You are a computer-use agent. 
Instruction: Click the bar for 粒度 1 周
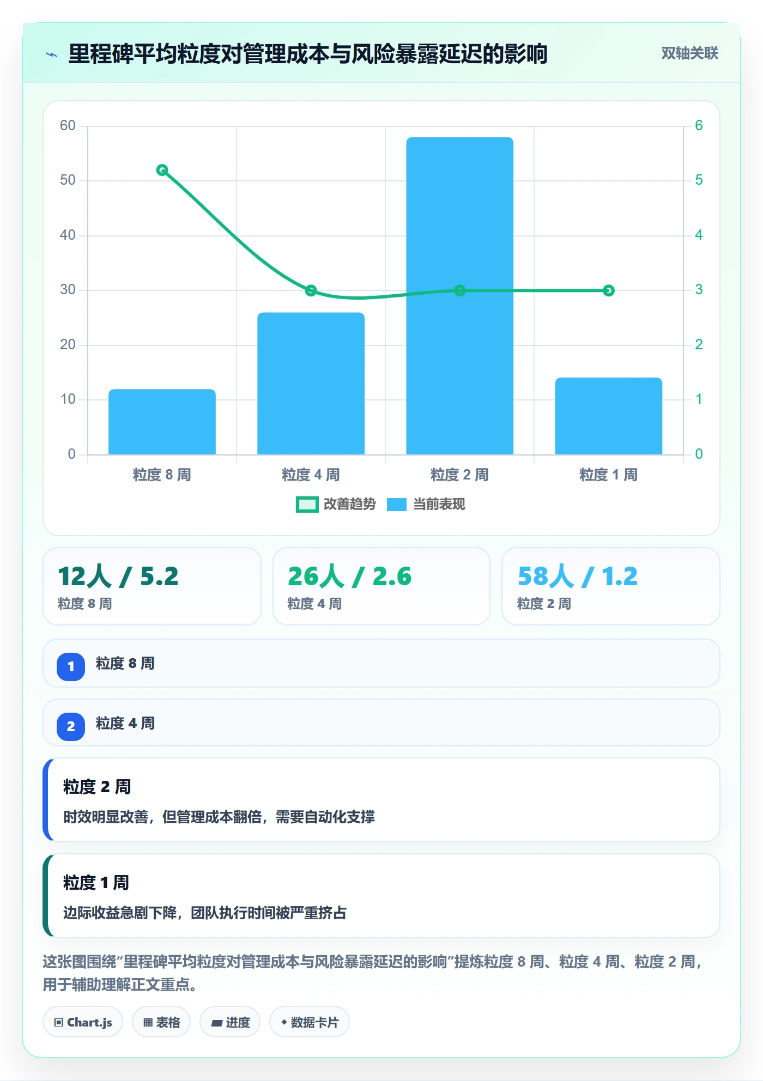pos(608,416)
